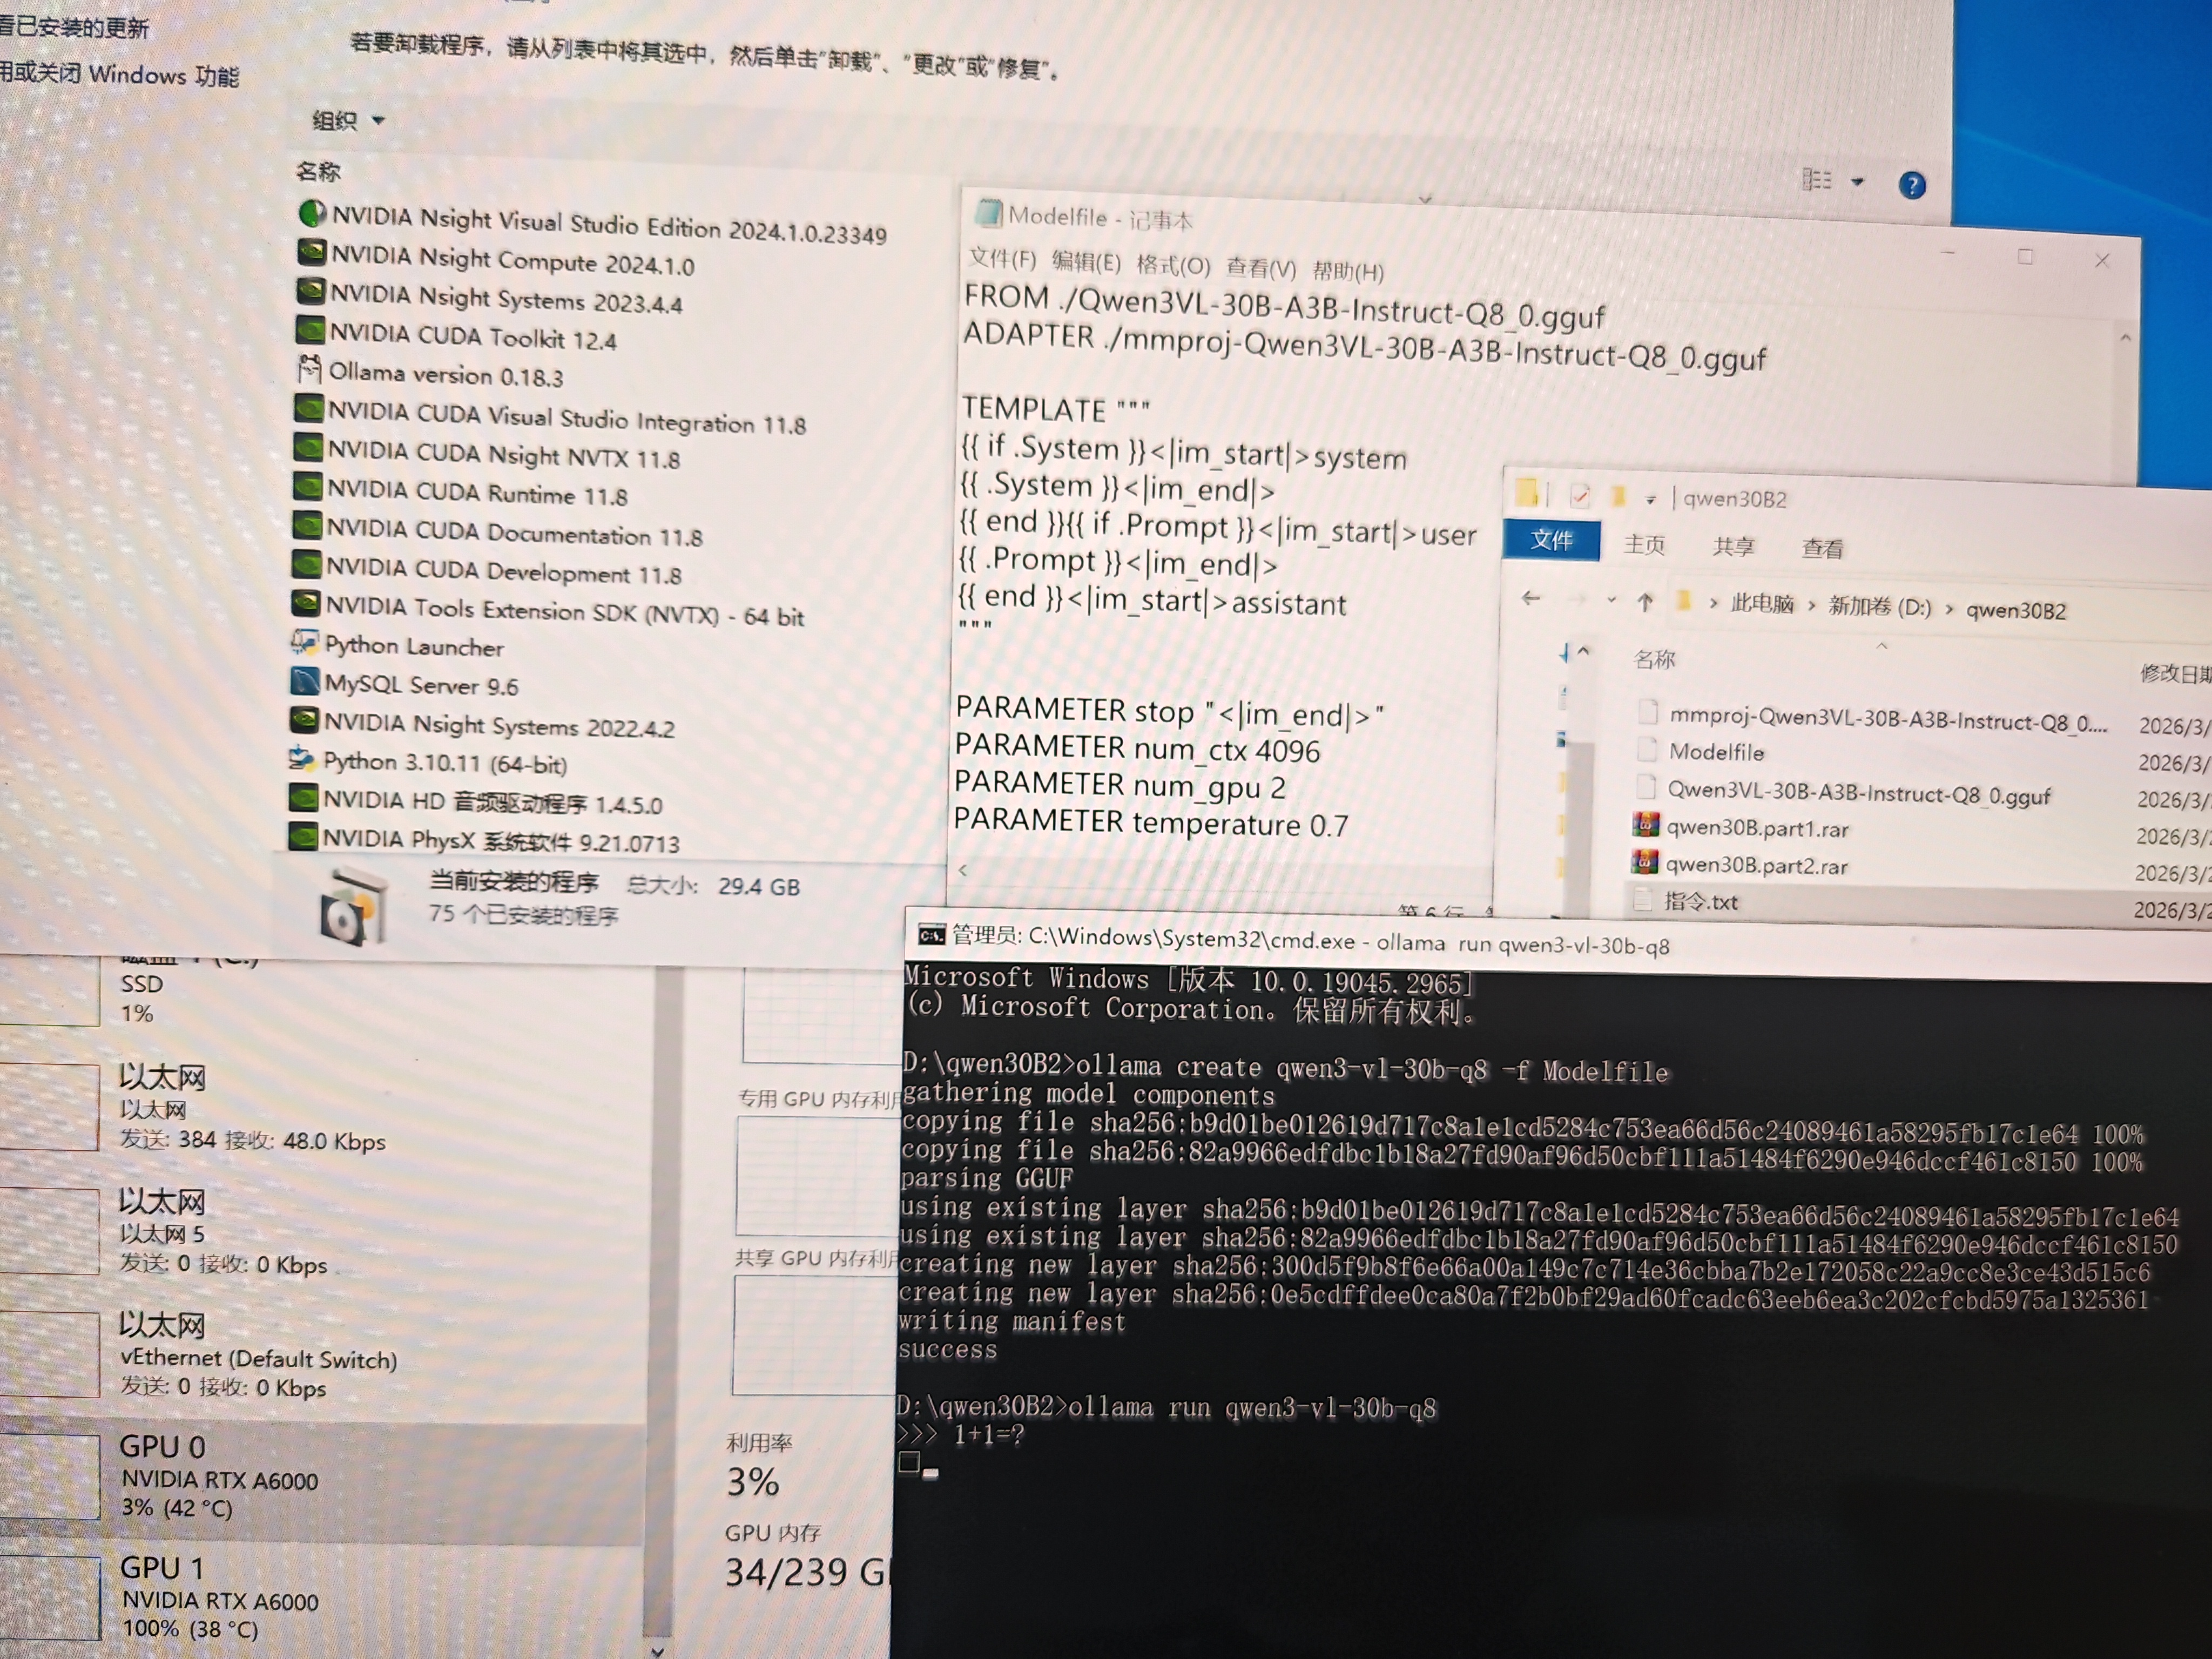2212x1659 pixels.
Task: Switch to the 查看 tab in Explorer
Action: pyautogui.click(x=1822, y=548)
